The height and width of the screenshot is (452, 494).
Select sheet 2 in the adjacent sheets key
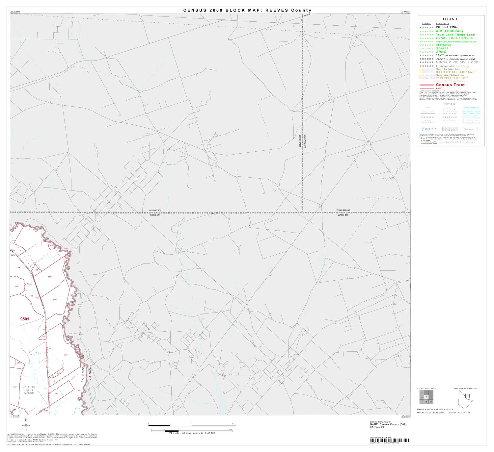(x=422, y=393)
